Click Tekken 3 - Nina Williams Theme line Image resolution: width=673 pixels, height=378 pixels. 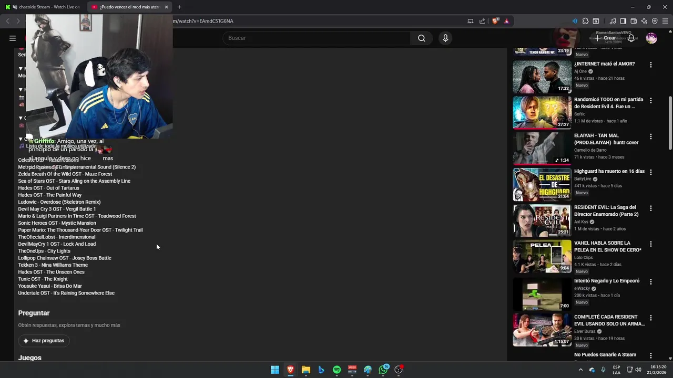[x=53, y=265]
